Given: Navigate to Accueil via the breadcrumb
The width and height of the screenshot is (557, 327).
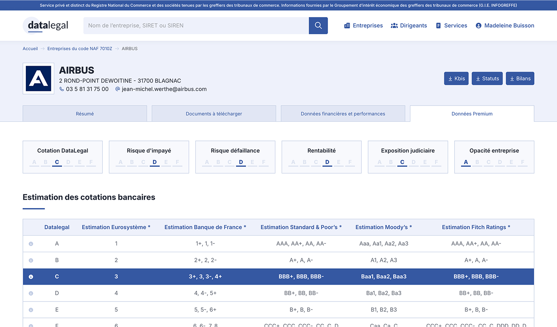Looking at the screenshot, I should coord(30,49).
